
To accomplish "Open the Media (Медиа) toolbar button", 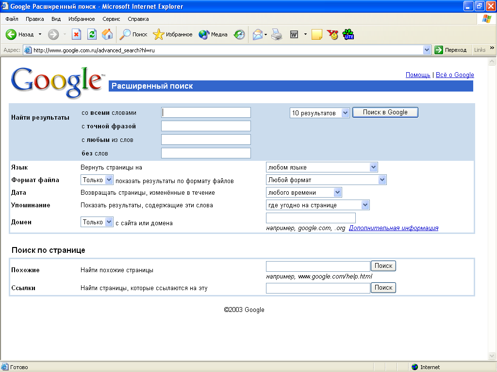I will point(213,34).
